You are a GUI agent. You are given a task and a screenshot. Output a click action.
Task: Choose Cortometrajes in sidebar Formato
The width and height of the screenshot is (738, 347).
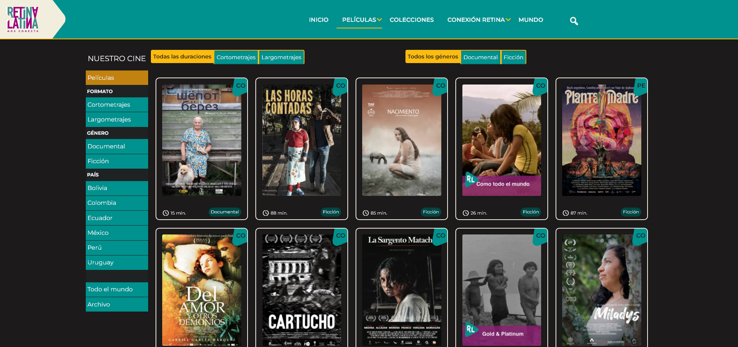117,105
